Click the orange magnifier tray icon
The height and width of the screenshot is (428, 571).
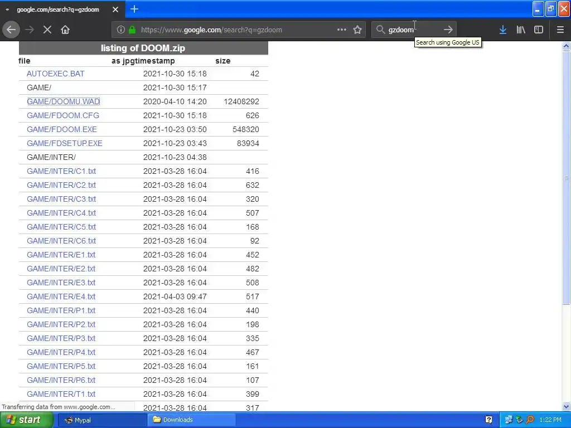click(530, 420)
